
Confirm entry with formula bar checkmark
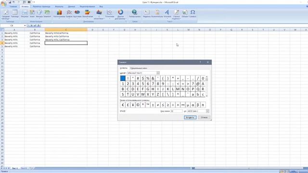[x=35, y=25]
